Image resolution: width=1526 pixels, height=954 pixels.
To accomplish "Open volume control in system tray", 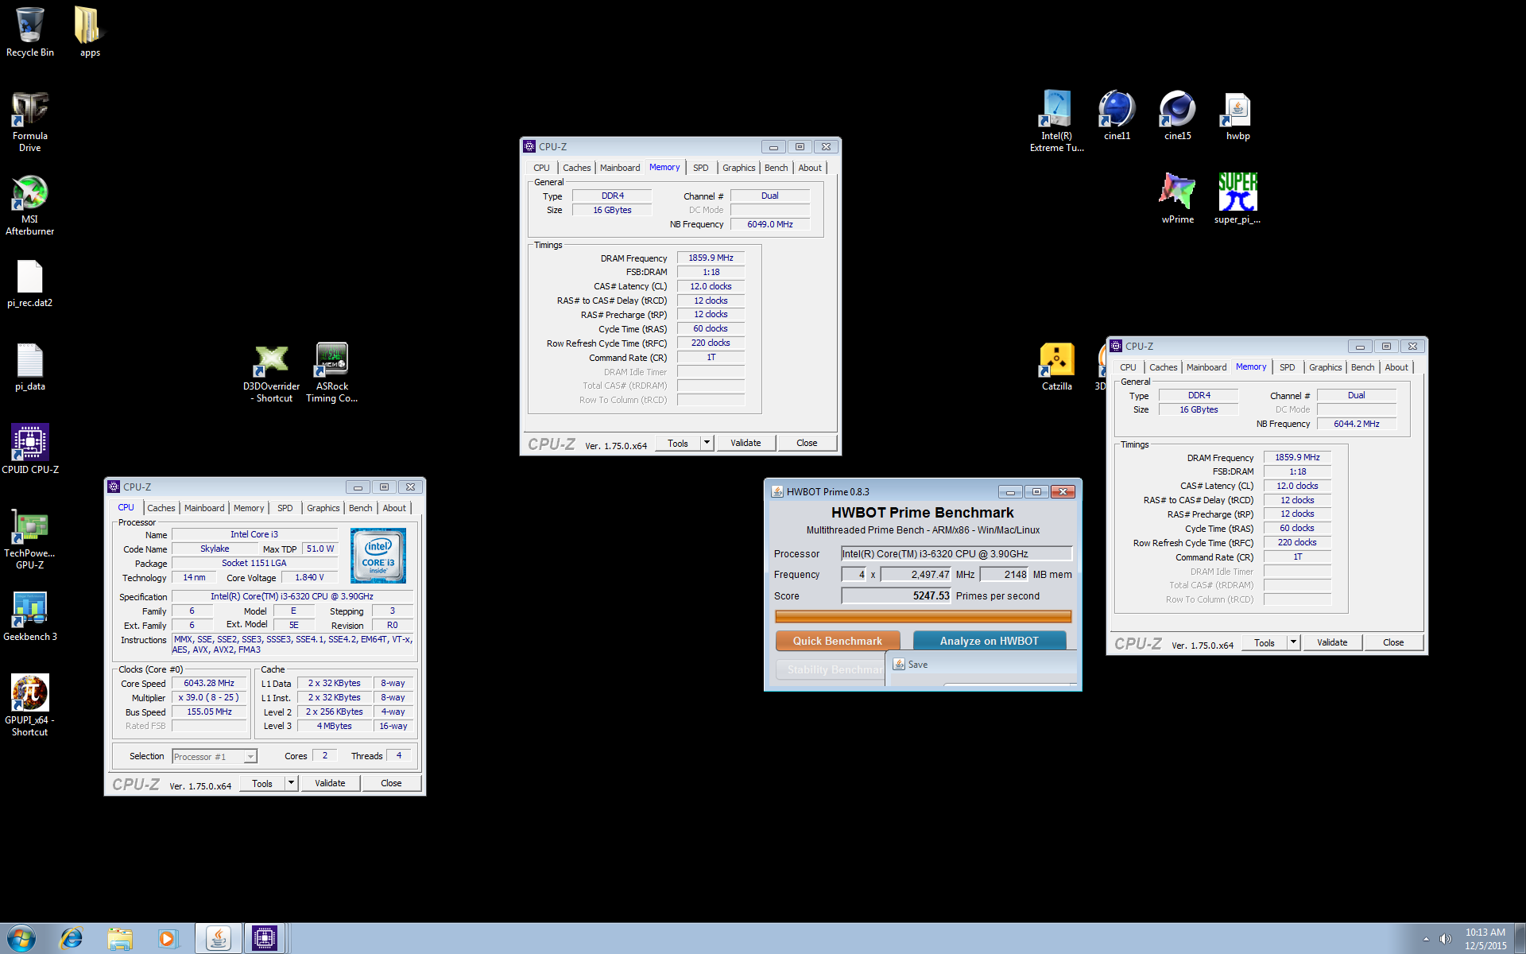I will coord(1446,939).
